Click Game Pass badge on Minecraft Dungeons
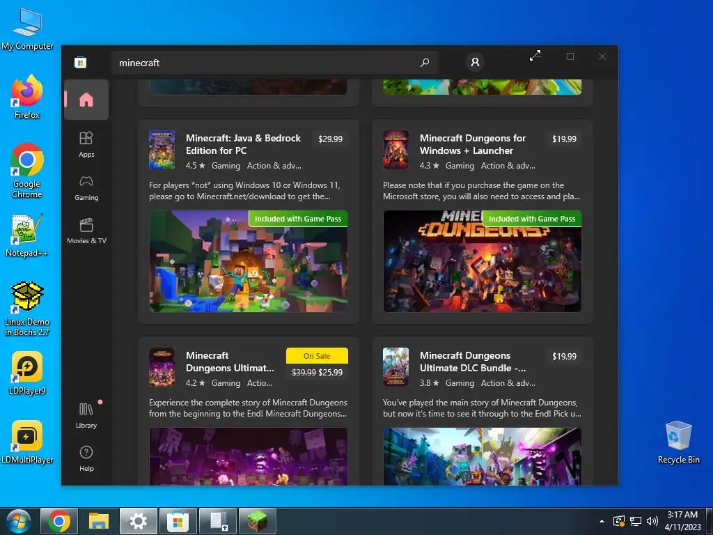Image resolution: width=713 pixels, height=535 pixels. pyautogui.click(x=532, y=218)
